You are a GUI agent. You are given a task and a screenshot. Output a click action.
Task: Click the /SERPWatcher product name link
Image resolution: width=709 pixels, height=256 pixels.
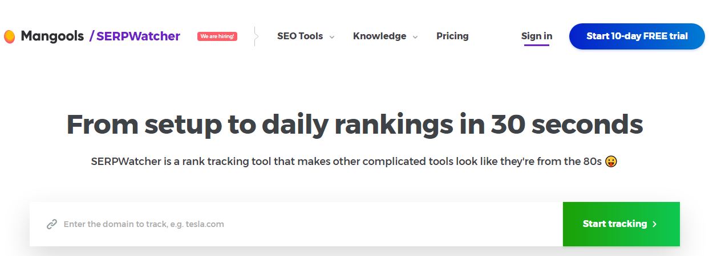(135, 36)
